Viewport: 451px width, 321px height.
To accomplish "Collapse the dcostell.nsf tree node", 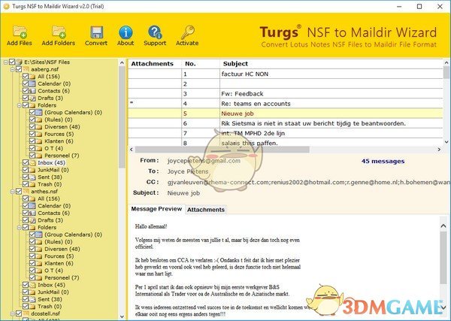I will point(12,313).
